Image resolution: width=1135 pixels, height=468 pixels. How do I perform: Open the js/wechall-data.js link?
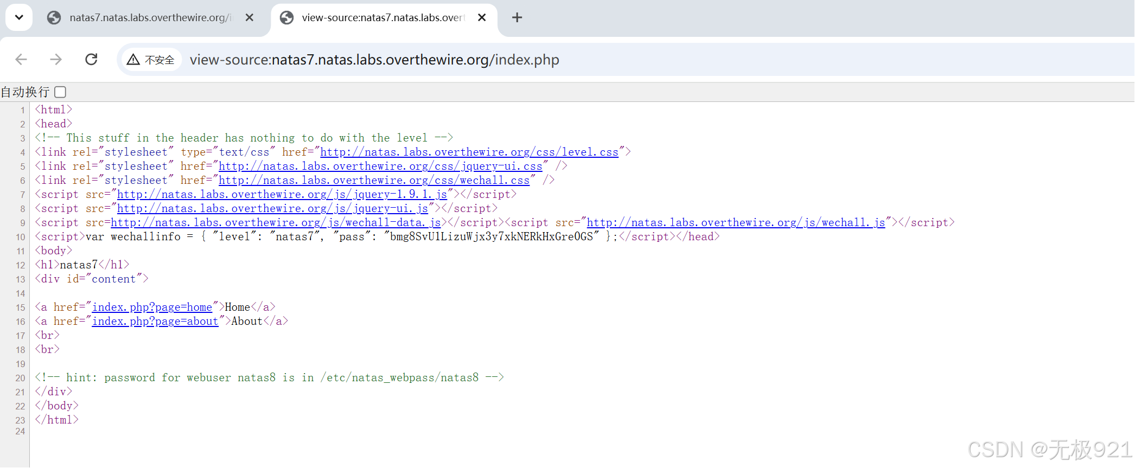(x=276, y=223)
